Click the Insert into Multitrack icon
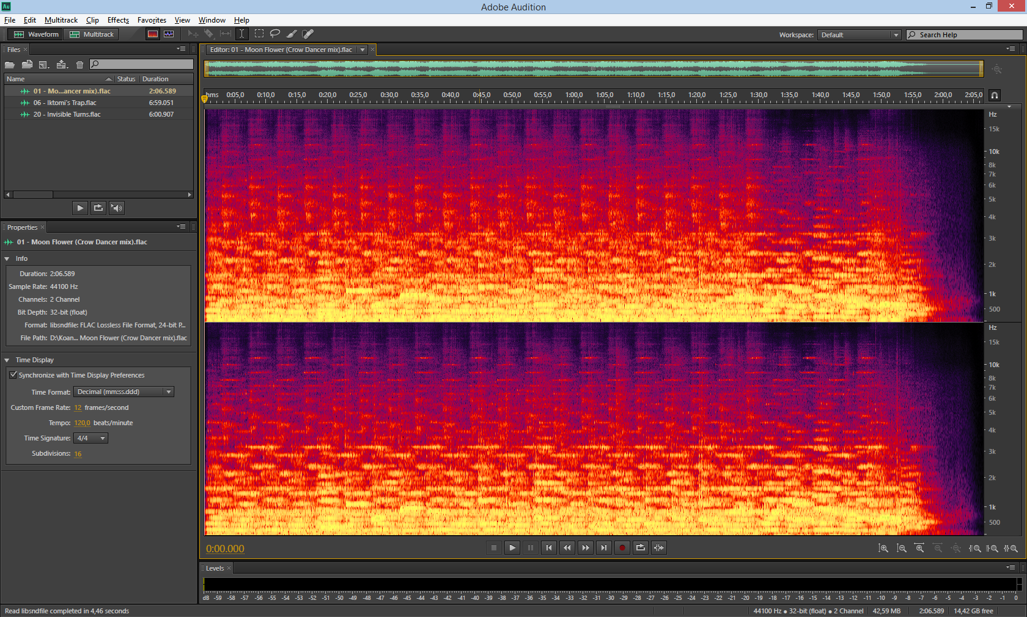1027x617 pixels. [x=62, y=64]
